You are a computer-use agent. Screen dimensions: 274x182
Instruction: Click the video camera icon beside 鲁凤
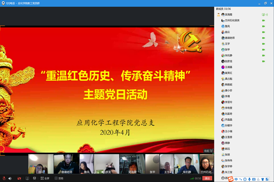(263, 26)
